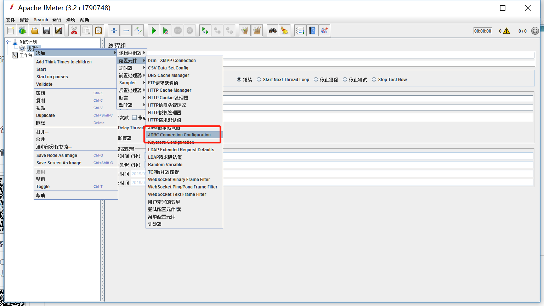544x306 pixels.
Task: Click the Help book toolbar icon
Action: (x=312, y=31)
